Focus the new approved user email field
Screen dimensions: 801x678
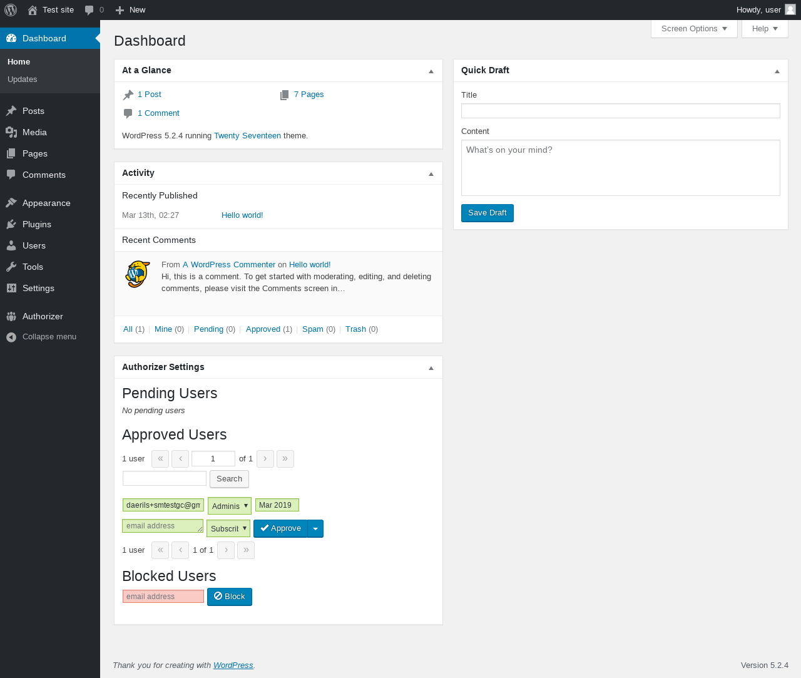[x=163, y=526]
